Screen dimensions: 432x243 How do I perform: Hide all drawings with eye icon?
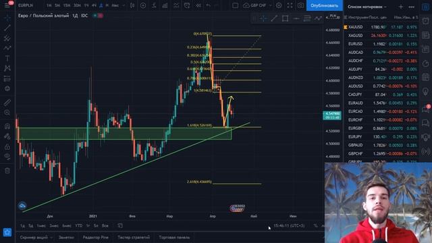click(x=7, y=157)
